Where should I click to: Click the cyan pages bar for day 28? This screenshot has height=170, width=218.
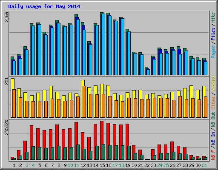point(186,63)
